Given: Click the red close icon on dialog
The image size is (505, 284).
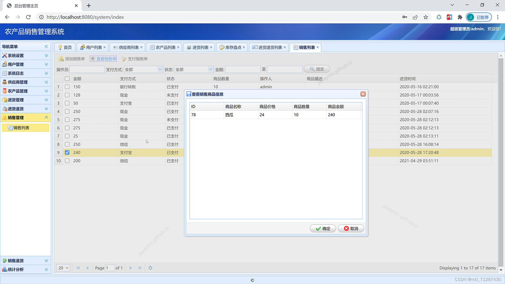Looking at the screenshot, I should [x=363, y=94].
